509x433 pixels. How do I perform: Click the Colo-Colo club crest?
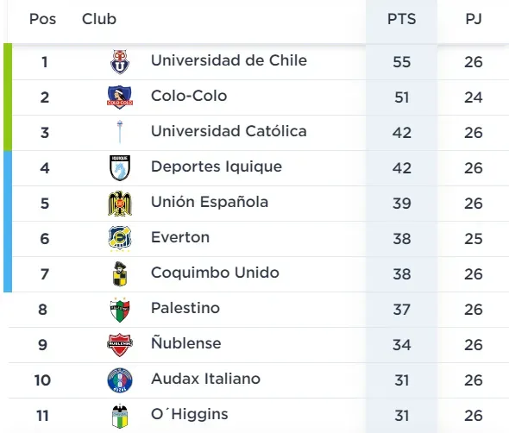tap(120, 97)
